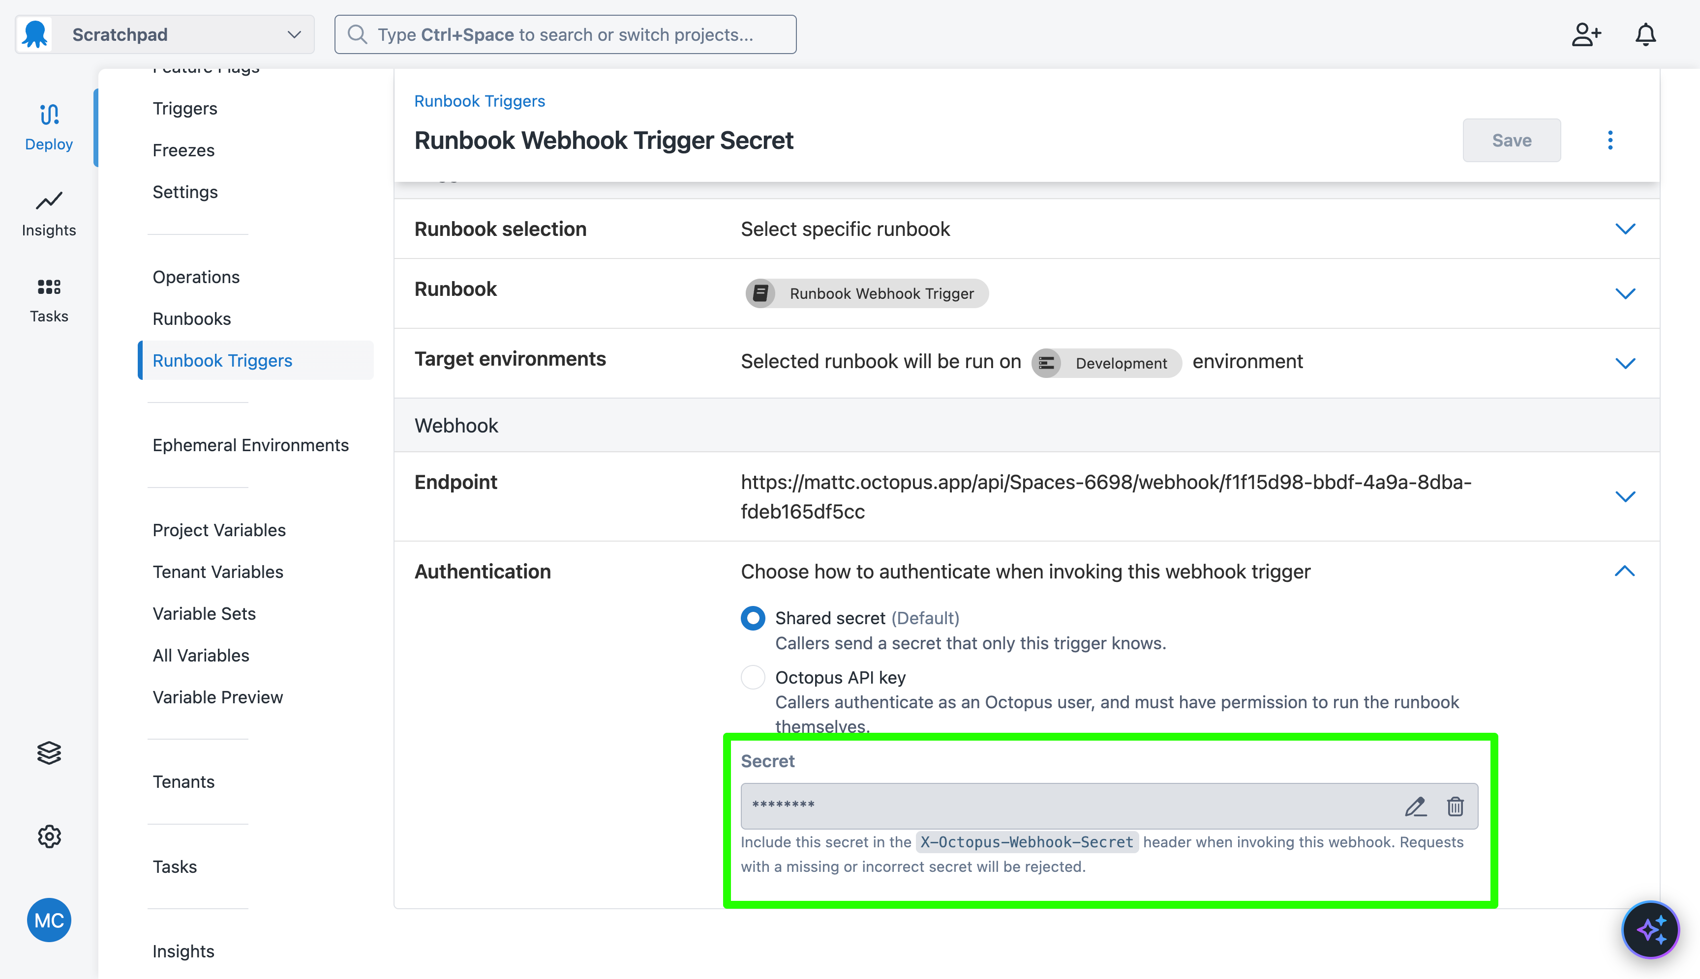Open the AI assistant sparkle button
Image resolution: width=1700 pixels, height=979 pixels.
1651,930
